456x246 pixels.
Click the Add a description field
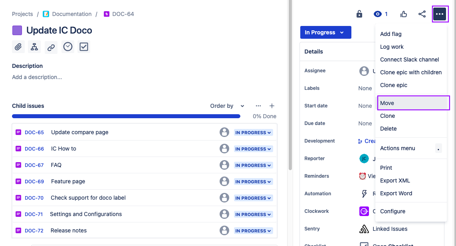[x=37, y=77]
